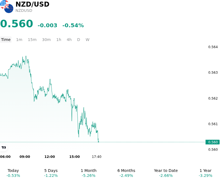The image size is (221, 181).
Task: Show the 5 Days performance range
Action: pos(51,173)
